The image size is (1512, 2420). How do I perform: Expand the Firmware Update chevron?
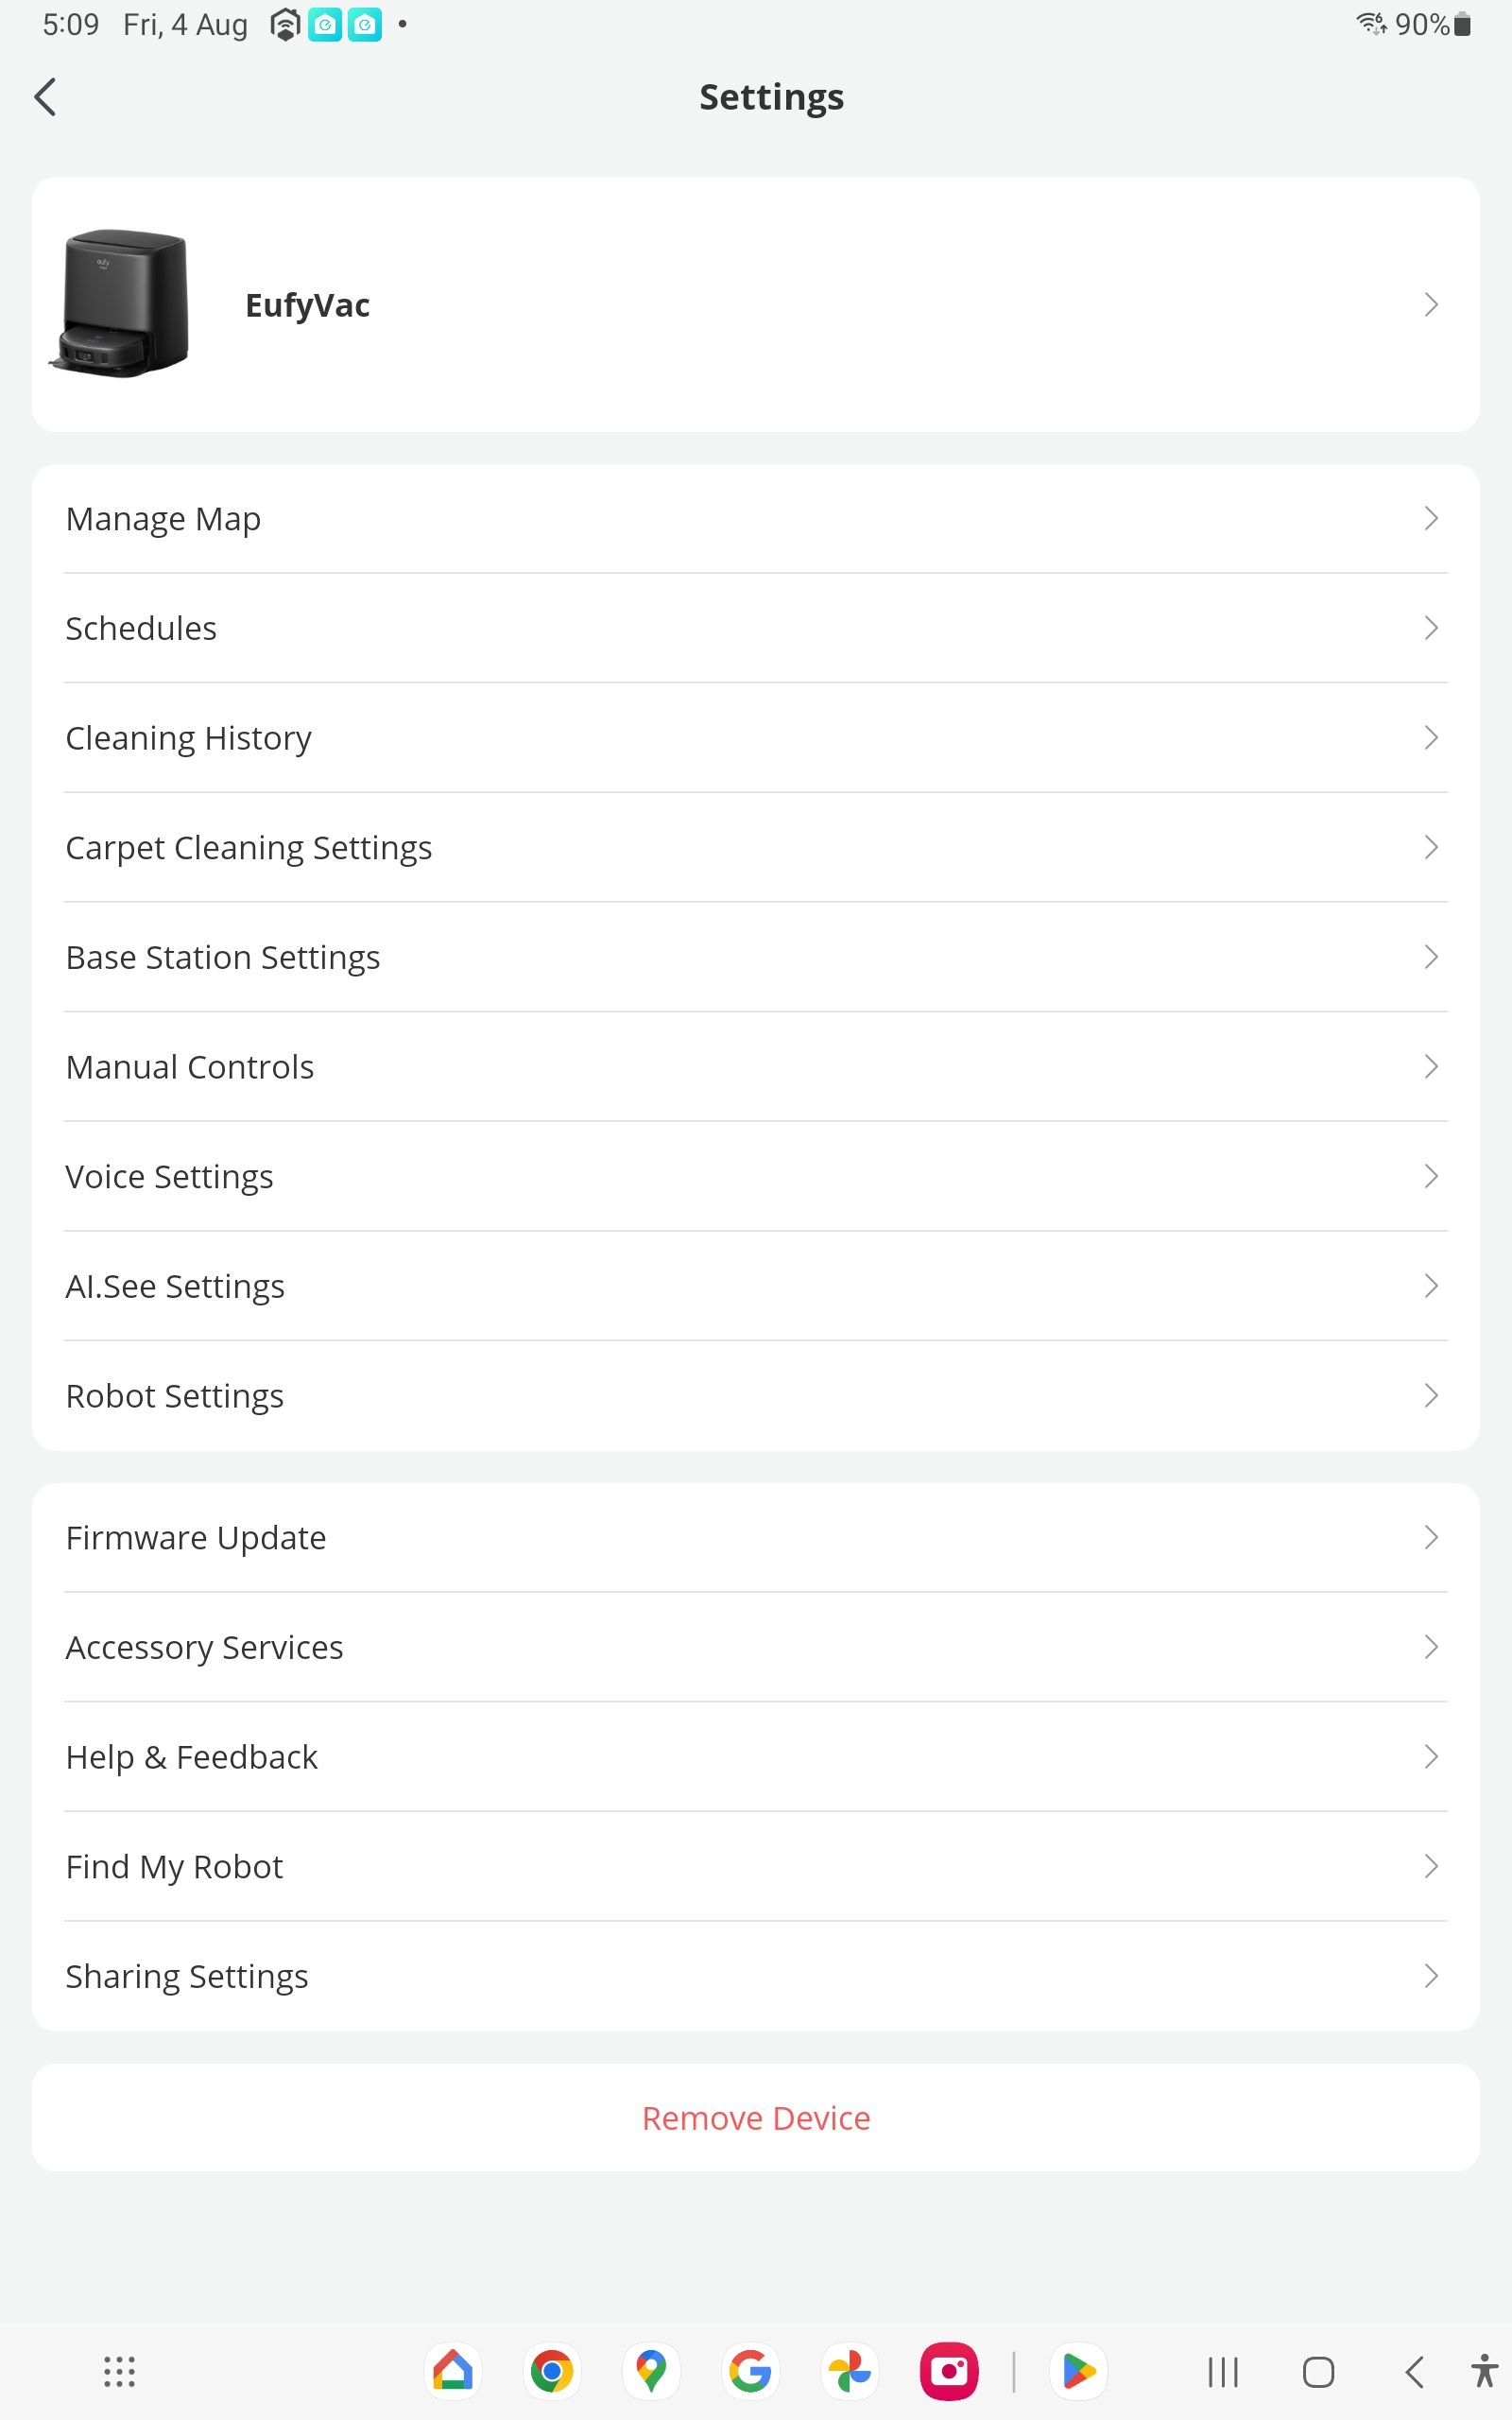[x=1430, y=1537]
